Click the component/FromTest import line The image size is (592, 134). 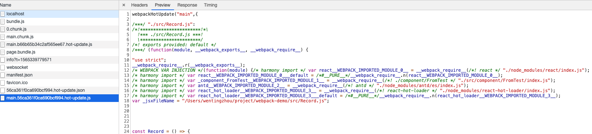point(344,80)
